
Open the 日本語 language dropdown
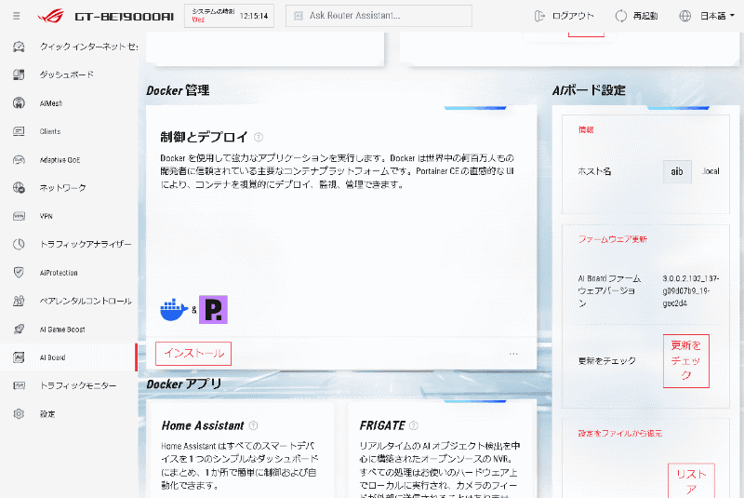[717, 16]
